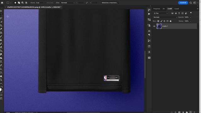Screen dimensions: 201x113
Task: Toggle type layers filter
Action: pyautogui.click(x=179, y=13)
